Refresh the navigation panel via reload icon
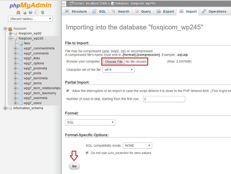The height and width of the screenshot is (174, 231). [x=43, y=12]
